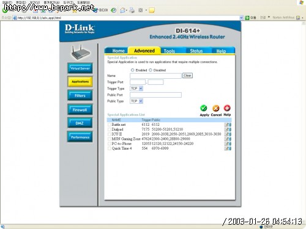Edit the ICU II entry

pyautogui.click(x=226, y=134)
